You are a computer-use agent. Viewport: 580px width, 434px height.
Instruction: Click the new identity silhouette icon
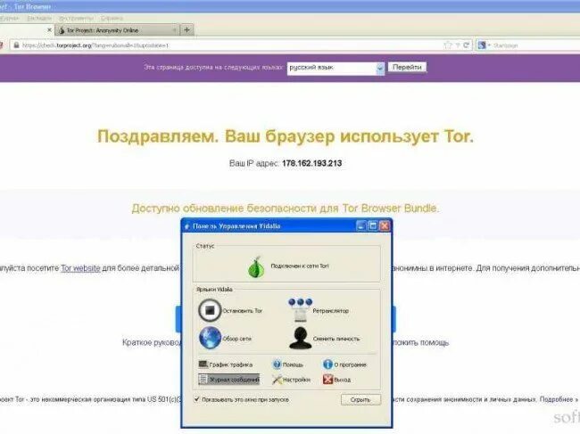point(300,338)
